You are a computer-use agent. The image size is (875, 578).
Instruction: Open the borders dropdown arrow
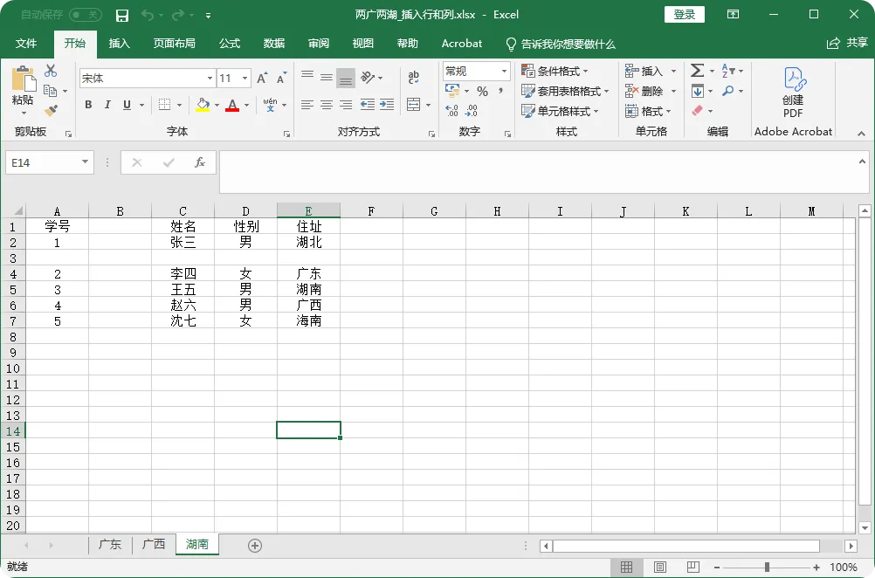pos(180,105)
